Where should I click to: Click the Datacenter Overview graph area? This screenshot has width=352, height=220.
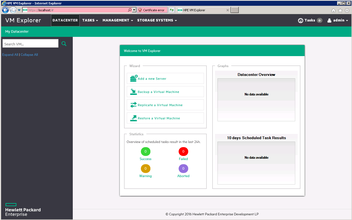click(x=256, y=100)
